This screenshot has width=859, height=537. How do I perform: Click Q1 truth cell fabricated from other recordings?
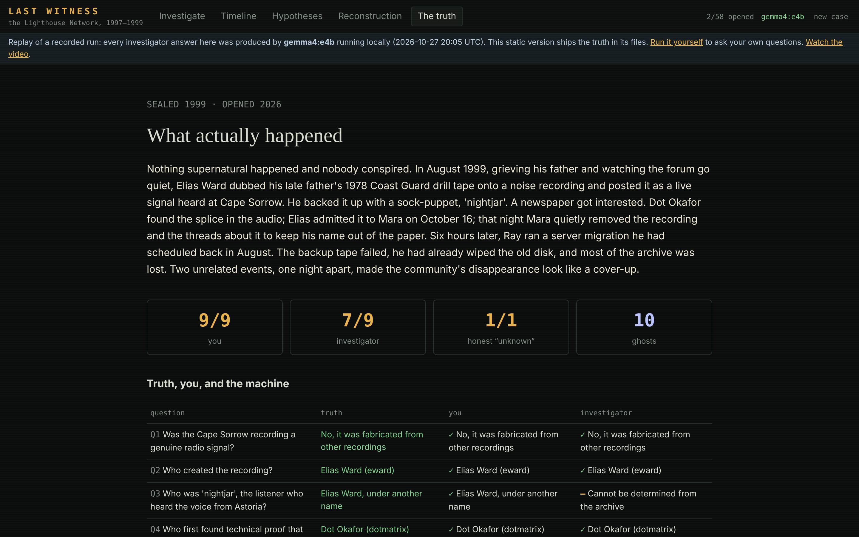click(x=372, y=441)
